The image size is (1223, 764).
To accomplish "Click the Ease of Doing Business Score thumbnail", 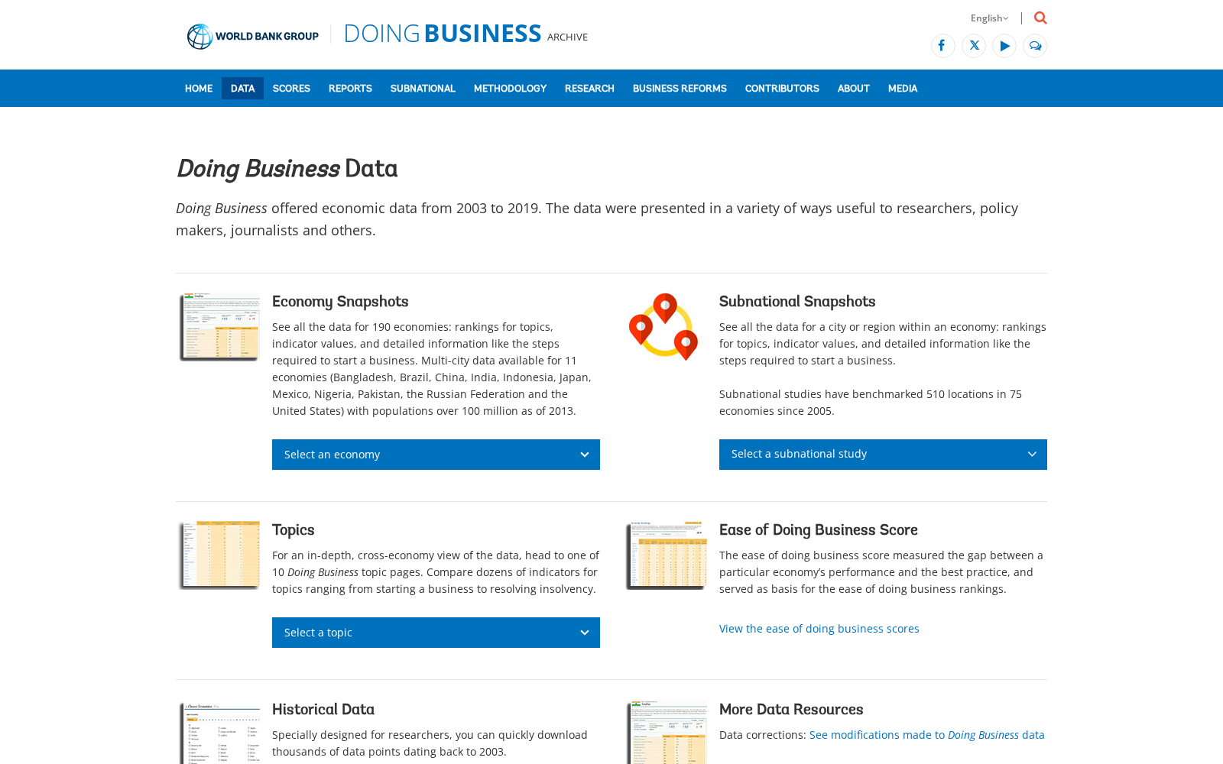I will pyautogui.click(x=667, y=555).
